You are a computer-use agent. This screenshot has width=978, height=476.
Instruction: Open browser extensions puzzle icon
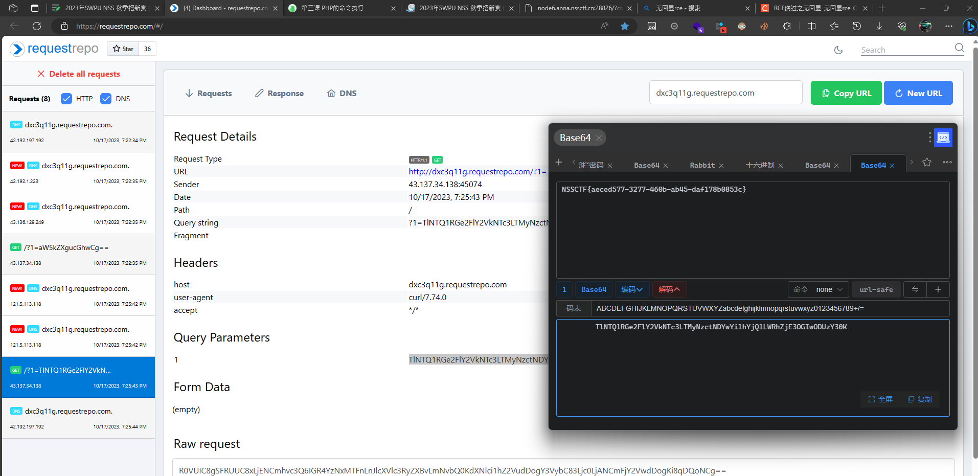pyautogui.click(x=787, y=26)
